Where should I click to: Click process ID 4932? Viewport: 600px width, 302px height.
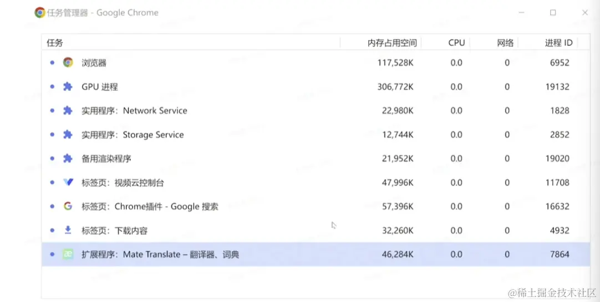pyautogui.click(x=560, y=230)
